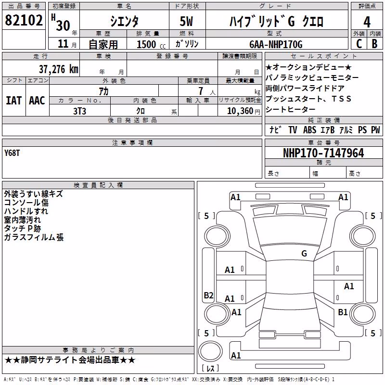This screenshot has height=385, width=385.
Task: Click the 高さ dimension field
Action: (x=364, y=173)
